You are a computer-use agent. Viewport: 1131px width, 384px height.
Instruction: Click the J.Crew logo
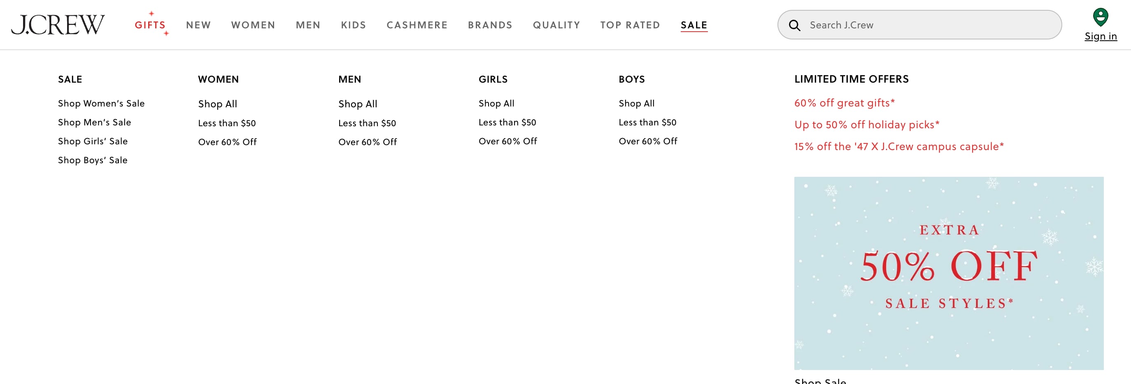(58, 25)
